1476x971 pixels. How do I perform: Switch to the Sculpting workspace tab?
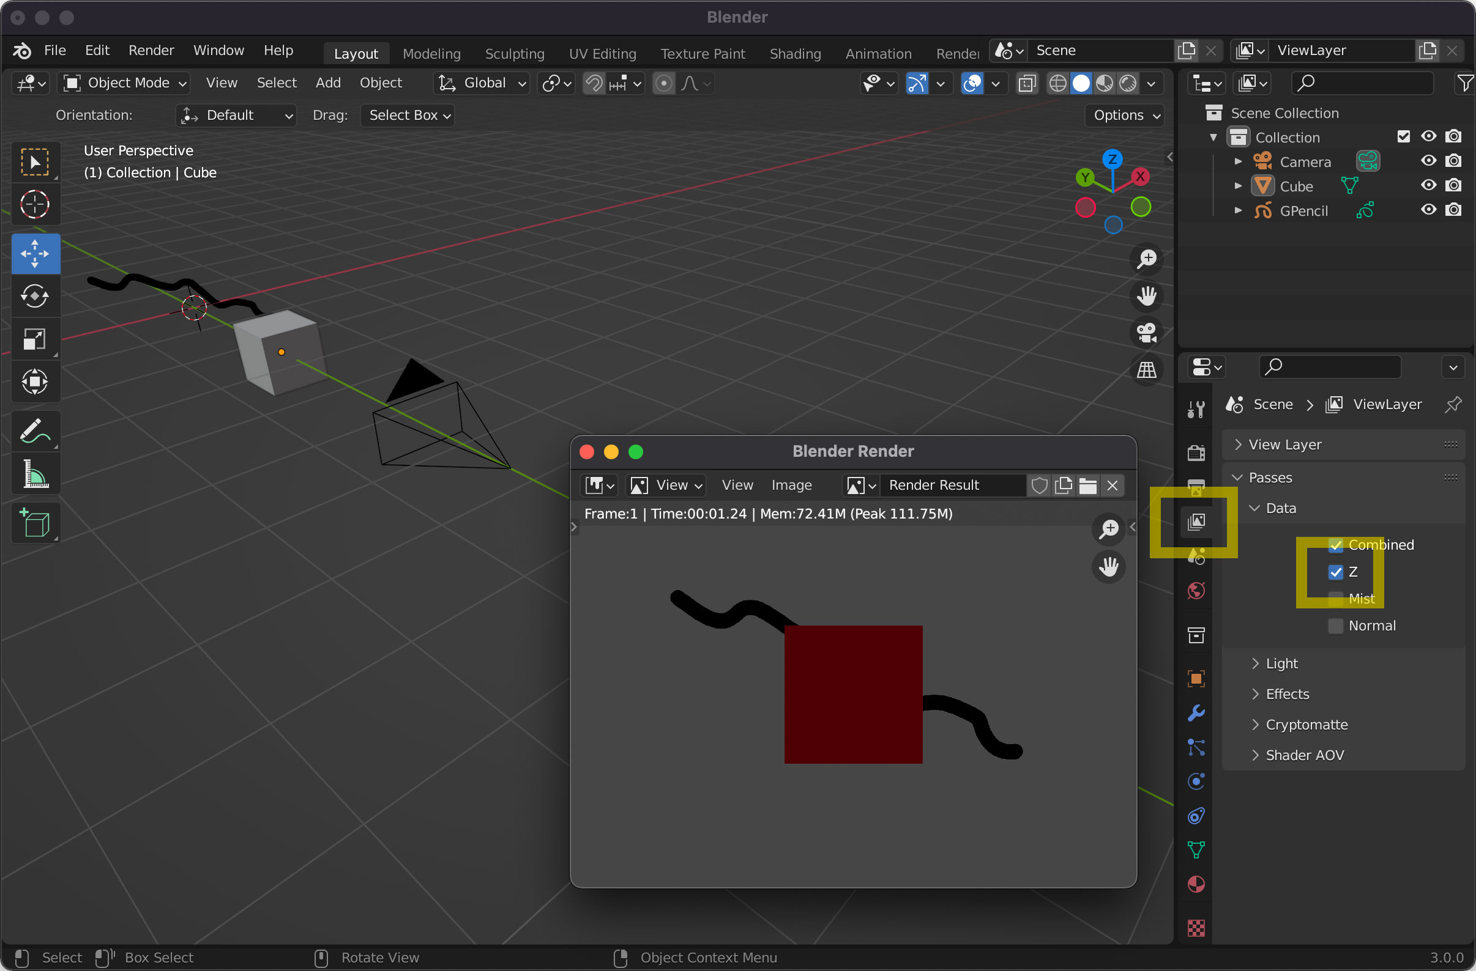514,53
